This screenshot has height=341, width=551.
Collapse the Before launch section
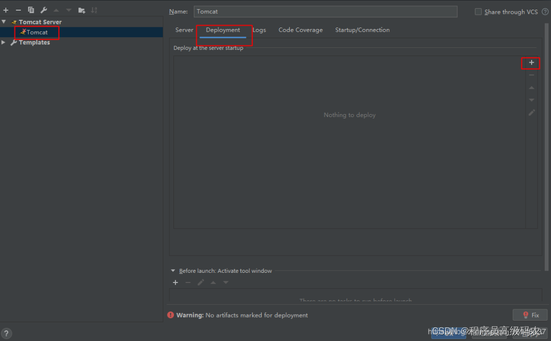tap(173, 271)
